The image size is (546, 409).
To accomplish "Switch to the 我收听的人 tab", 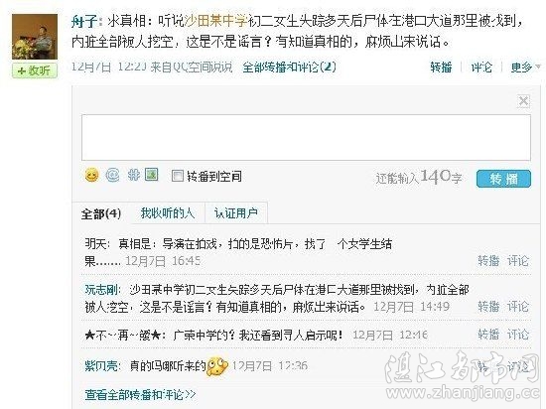I will click(167, 213).
